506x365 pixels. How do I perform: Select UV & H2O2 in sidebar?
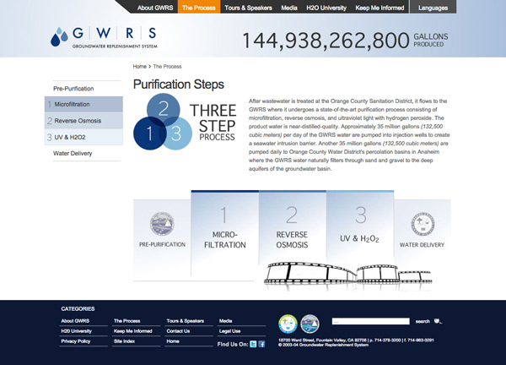pos(83,137)
